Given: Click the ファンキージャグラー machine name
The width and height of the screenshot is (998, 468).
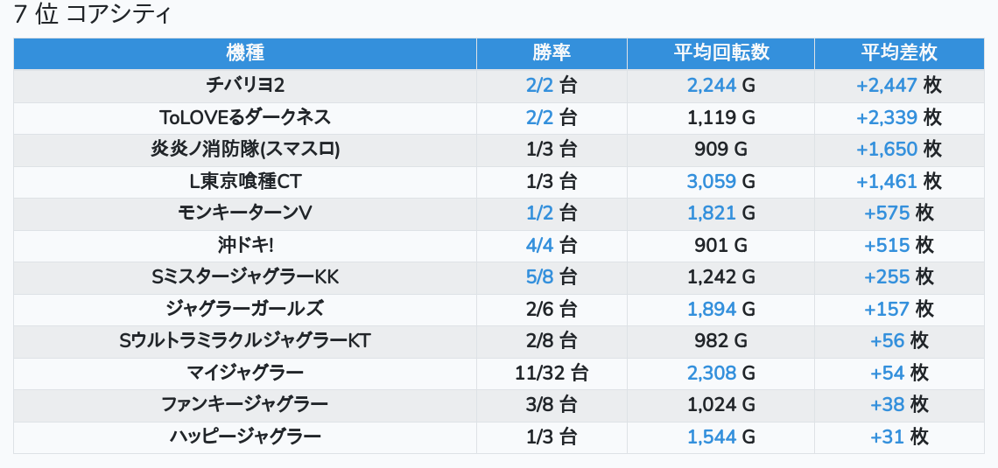Looking at the screenshot, I should (245, 405).
